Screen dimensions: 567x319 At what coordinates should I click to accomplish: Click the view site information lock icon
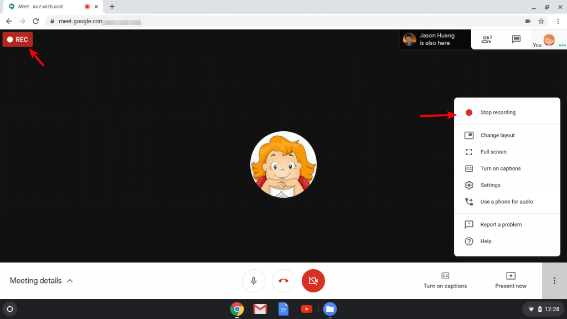(52, 22)
